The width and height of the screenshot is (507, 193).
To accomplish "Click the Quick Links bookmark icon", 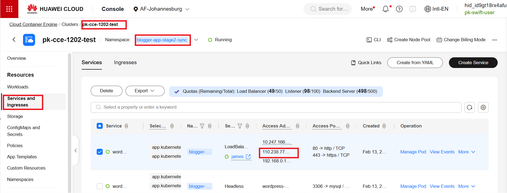I will click(353, 63).
